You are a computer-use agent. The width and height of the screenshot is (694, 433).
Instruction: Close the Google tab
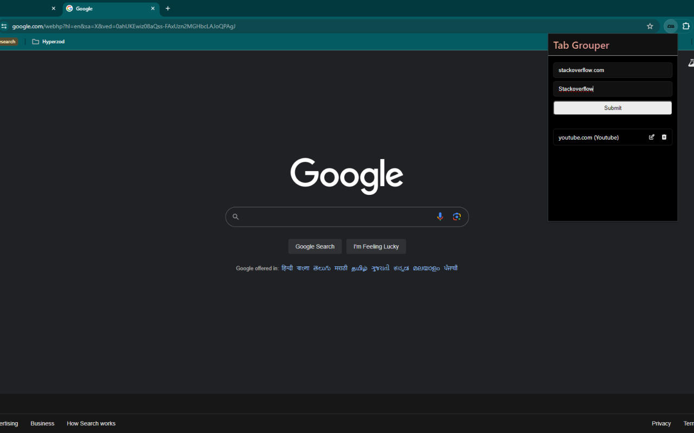[153, 9]
